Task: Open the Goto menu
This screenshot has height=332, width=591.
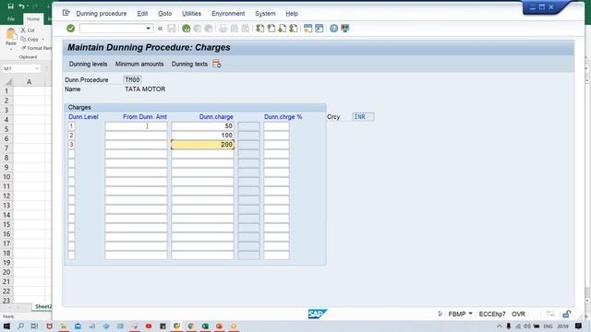Action: [164, 14]
